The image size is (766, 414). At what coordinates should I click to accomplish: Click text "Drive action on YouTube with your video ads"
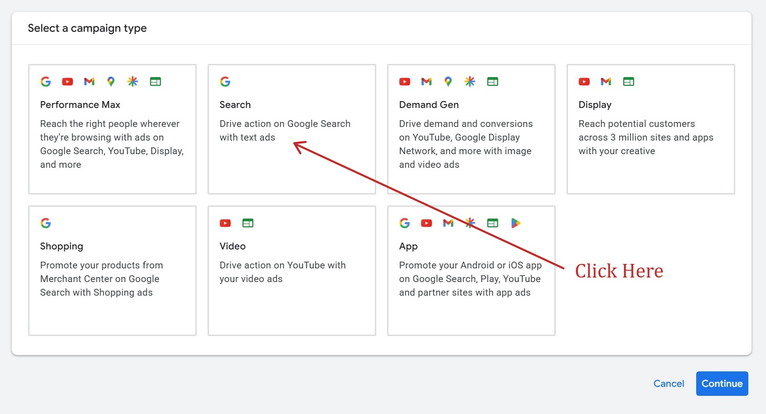pos(283,272)
